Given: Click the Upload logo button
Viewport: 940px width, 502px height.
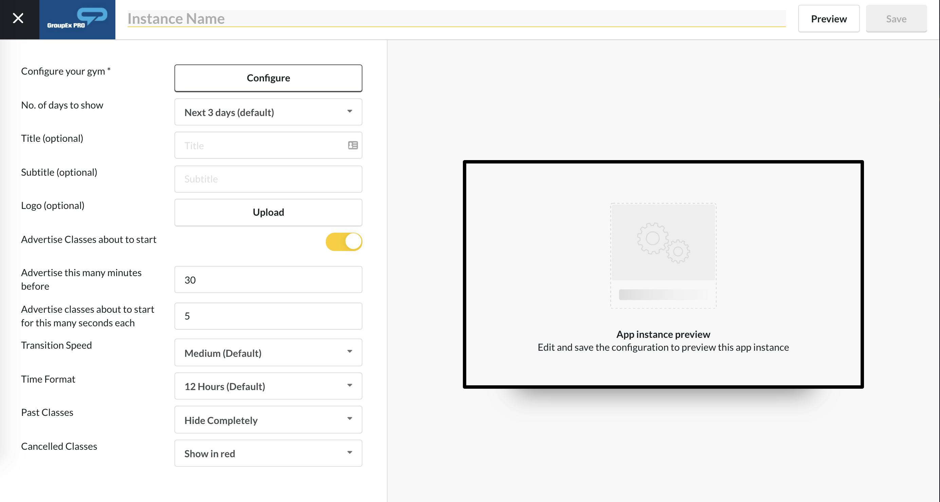Looking at the screenshot, I should (x=268, y=212).
